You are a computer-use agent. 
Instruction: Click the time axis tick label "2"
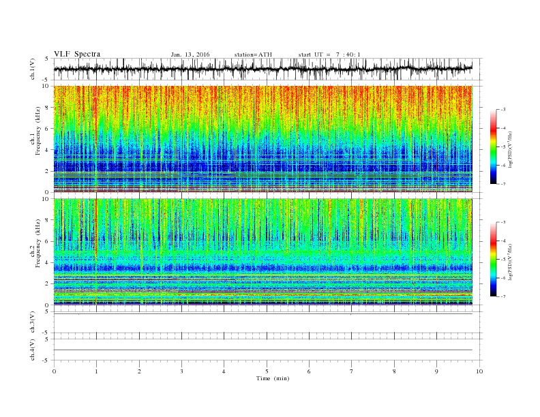click(139, 371)
